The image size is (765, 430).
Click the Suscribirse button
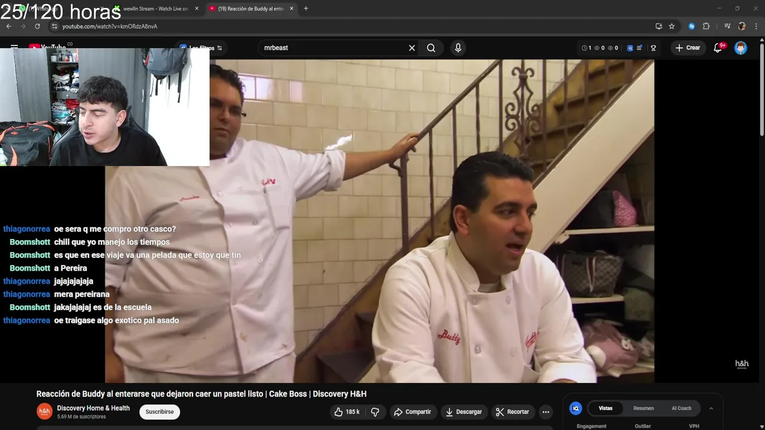coord(160,412)
